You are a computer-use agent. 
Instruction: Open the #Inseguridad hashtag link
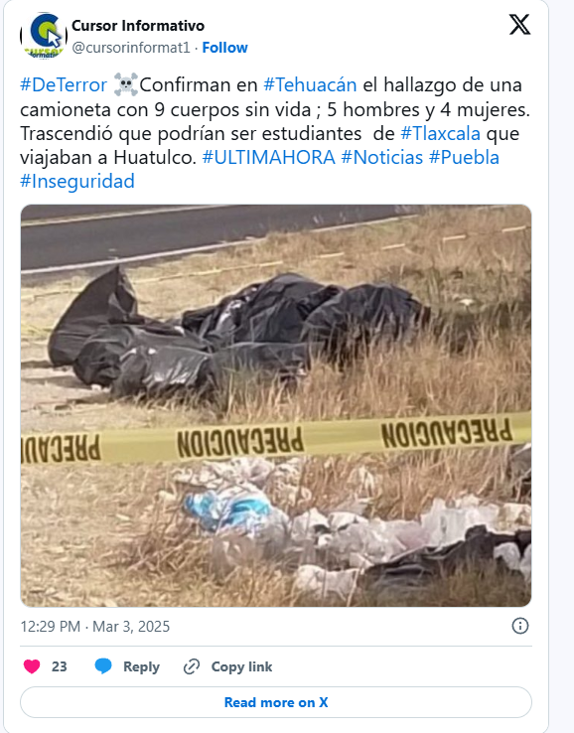tap(77, 182)
